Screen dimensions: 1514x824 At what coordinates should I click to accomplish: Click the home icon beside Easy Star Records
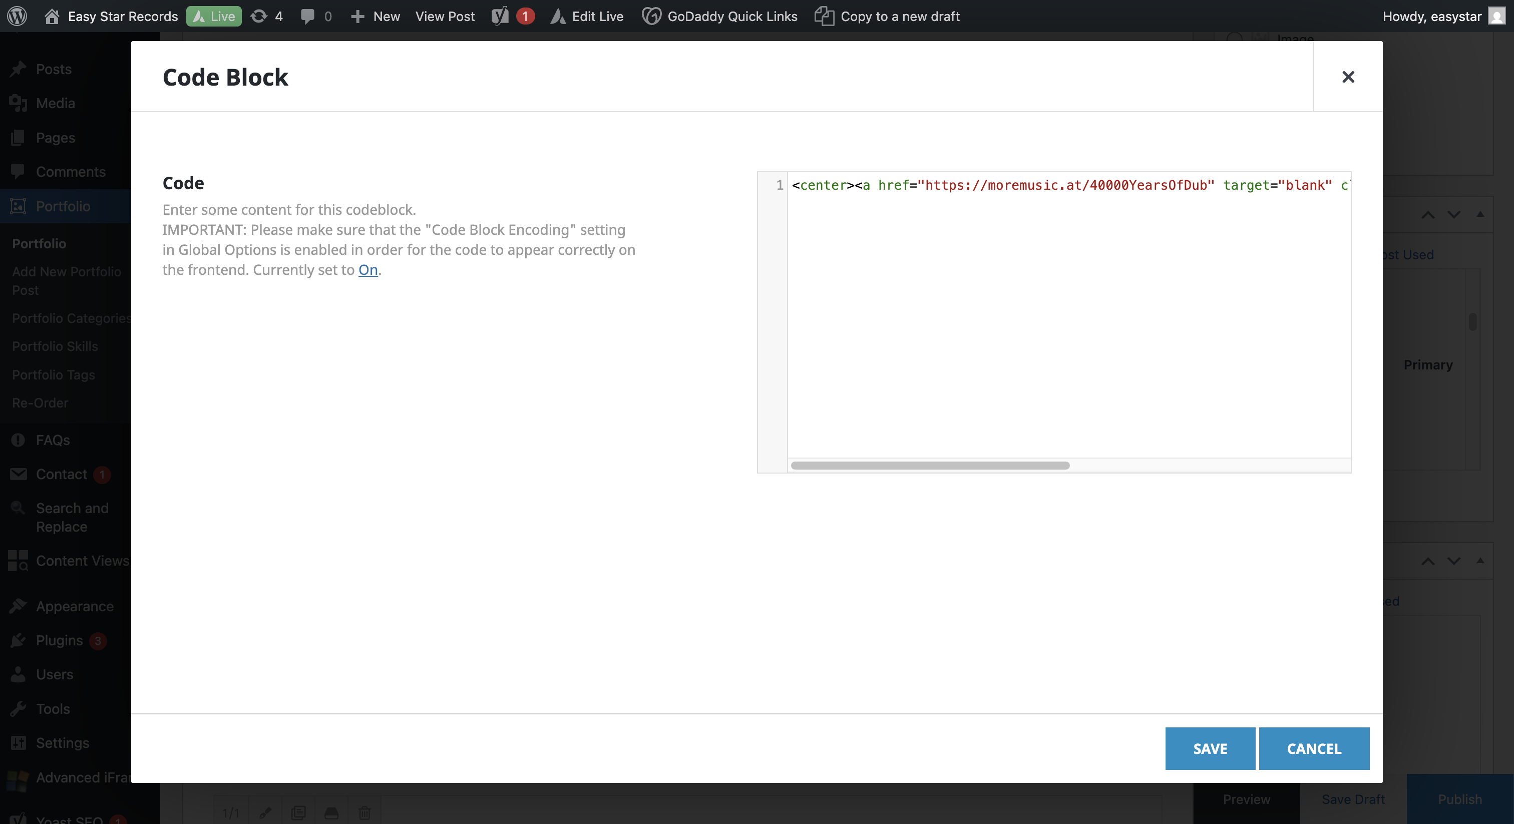pyautogui.click(x=52, y=16)
